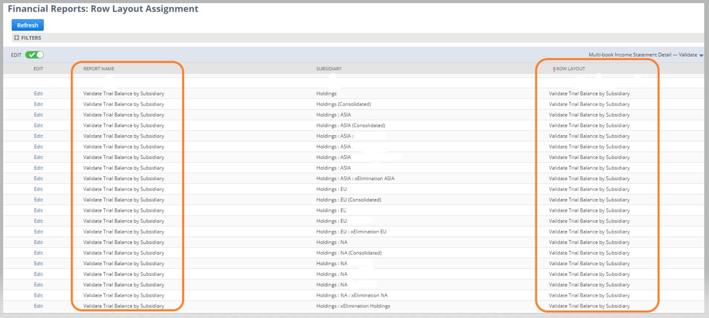This screenshot has width=709, height=318.
Task: Open the dropdown arrow next to Multi-book Income Statement Detail
Action: click(701, 55)
